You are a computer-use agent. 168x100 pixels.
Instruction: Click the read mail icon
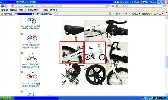coord(123,14)
